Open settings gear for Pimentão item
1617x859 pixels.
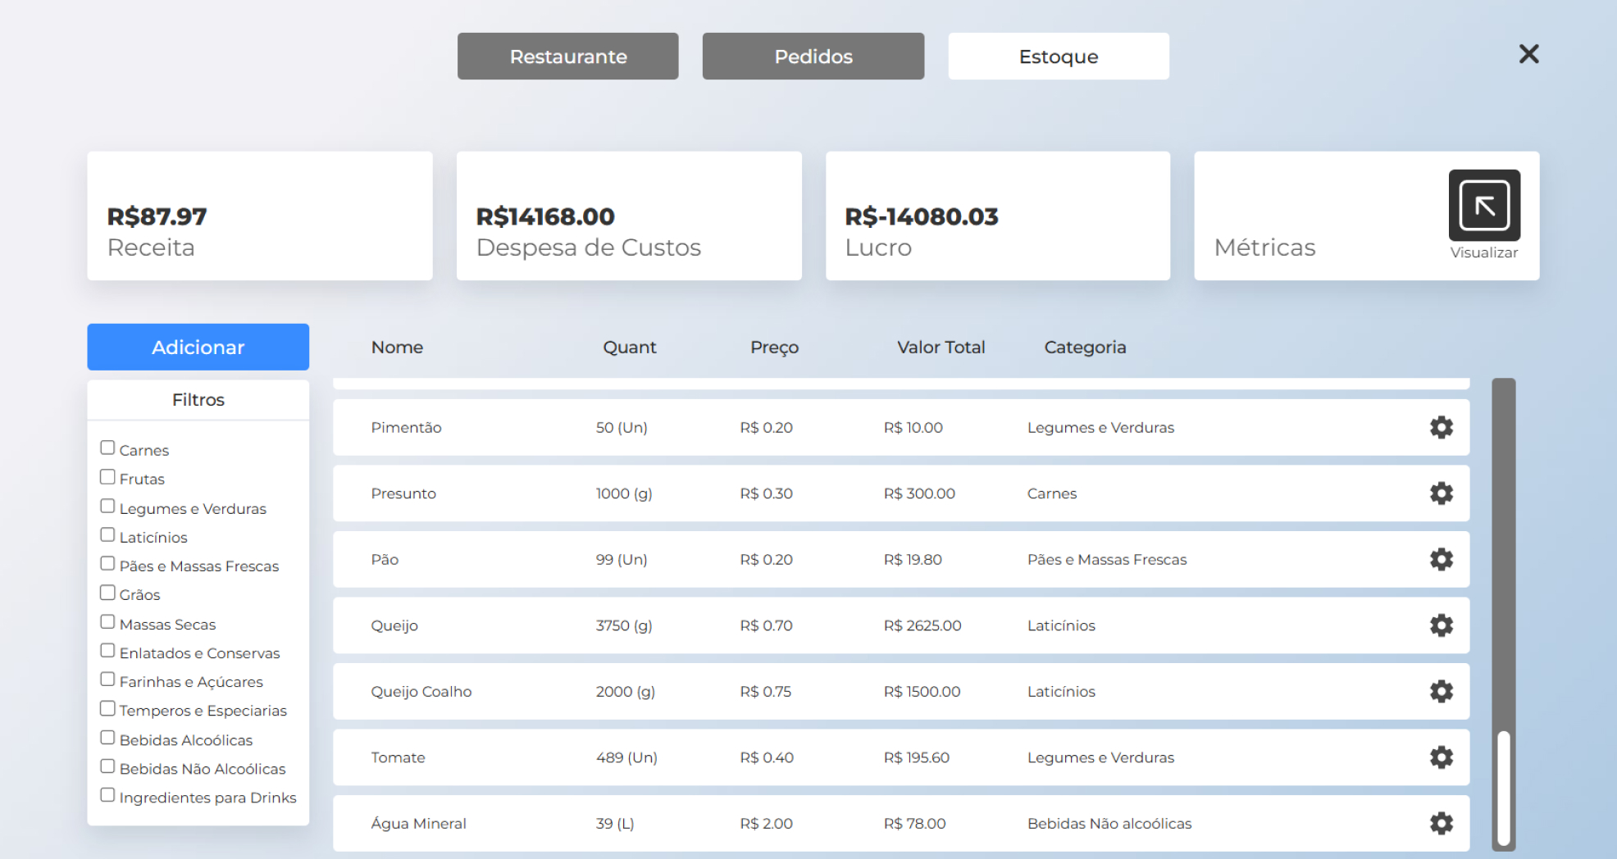click(1441, 427)
